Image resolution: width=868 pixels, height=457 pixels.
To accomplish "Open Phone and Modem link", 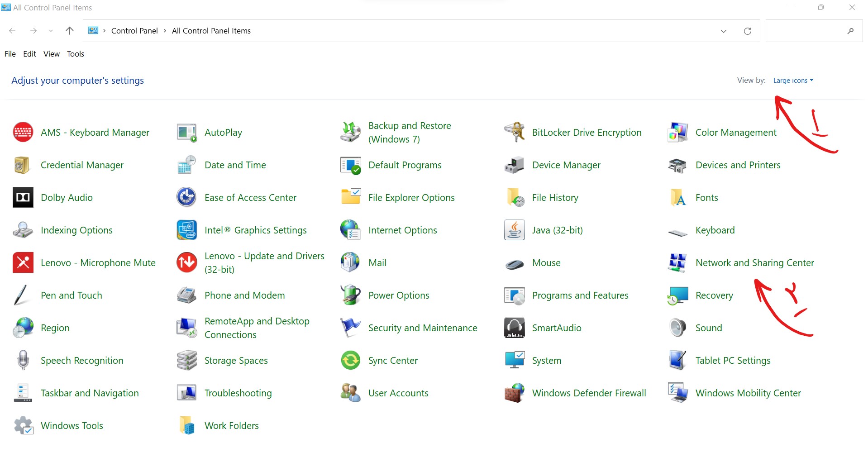I will point(245,295).
